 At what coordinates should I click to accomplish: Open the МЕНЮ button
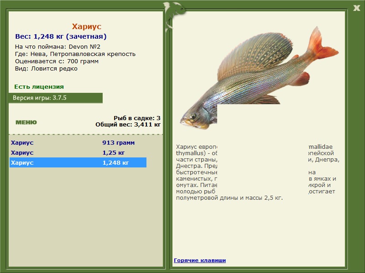click(x=26, y=122)
